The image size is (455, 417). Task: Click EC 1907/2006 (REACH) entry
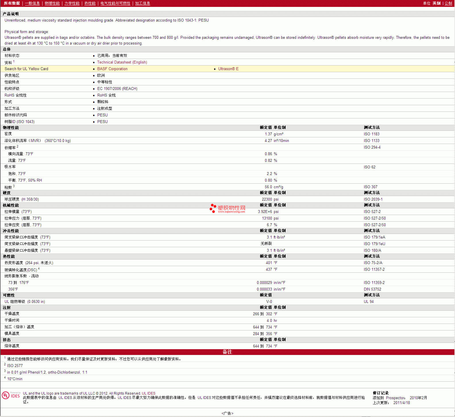click(x=117, y=89)
